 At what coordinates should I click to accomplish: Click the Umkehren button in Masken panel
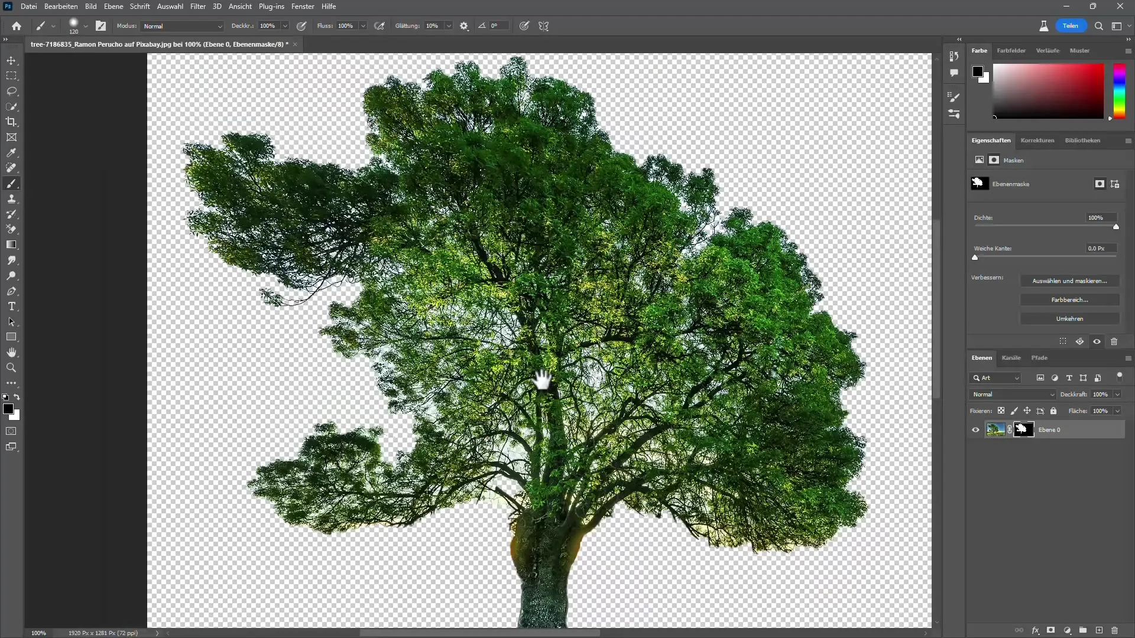pyautogui.click(x=1069, y=318)
